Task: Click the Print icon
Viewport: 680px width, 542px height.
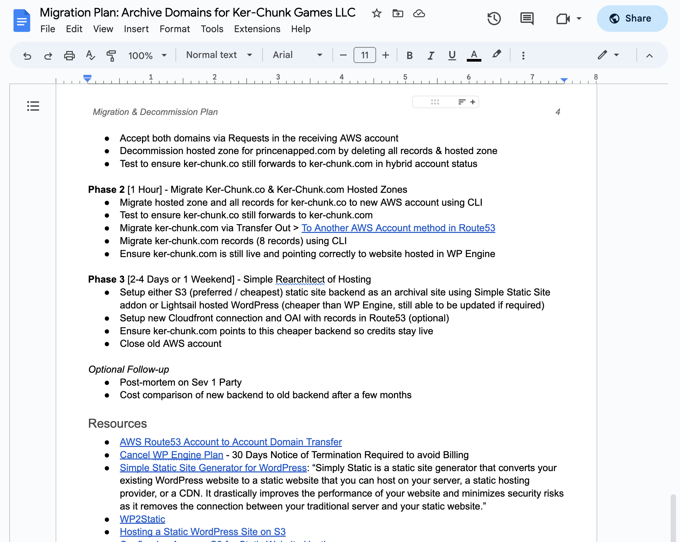Action: tap(69, 55)
